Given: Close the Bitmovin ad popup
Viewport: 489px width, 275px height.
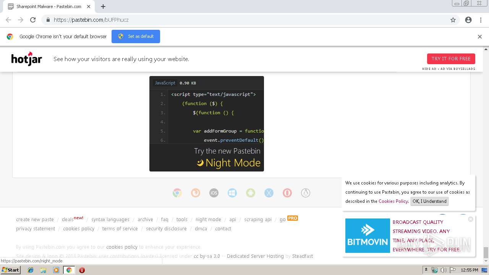Looking at the screenshot, I should click(471, 219).
